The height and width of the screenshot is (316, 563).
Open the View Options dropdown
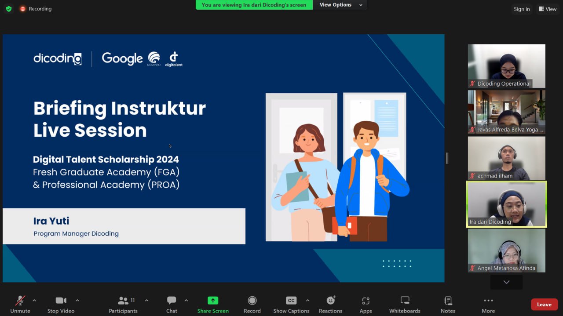tap(340, 5)
